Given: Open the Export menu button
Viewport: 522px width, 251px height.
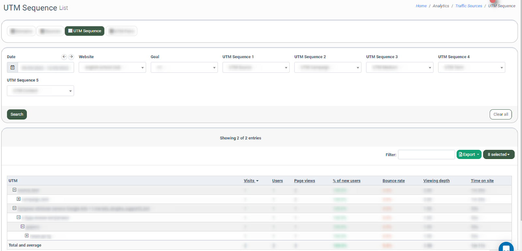Looking at the screenshot, I should pos(469,154).
